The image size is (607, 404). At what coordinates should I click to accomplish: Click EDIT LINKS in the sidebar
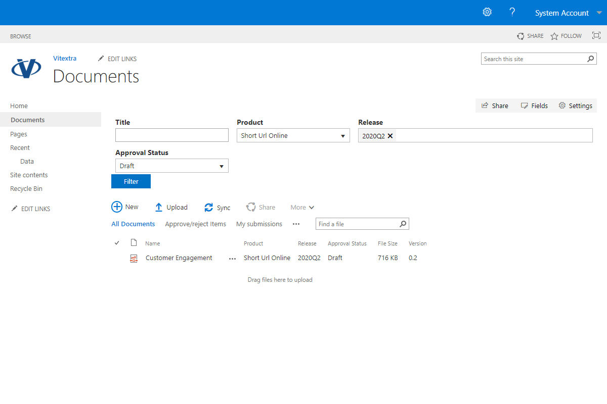(x=31, y=209)
